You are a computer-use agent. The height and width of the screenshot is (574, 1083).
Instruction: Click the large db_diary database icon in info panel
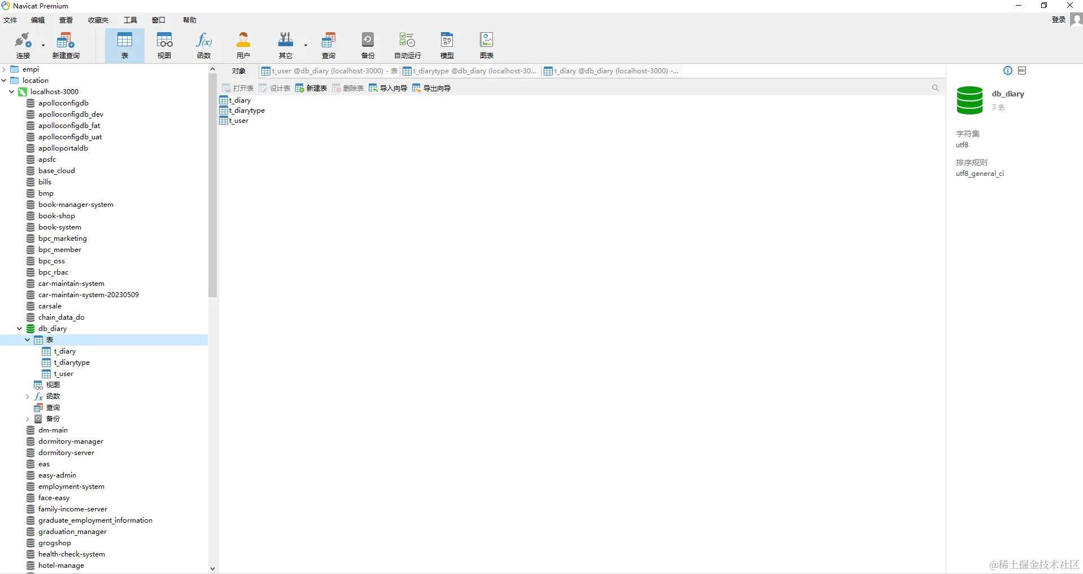pos(970,100)
